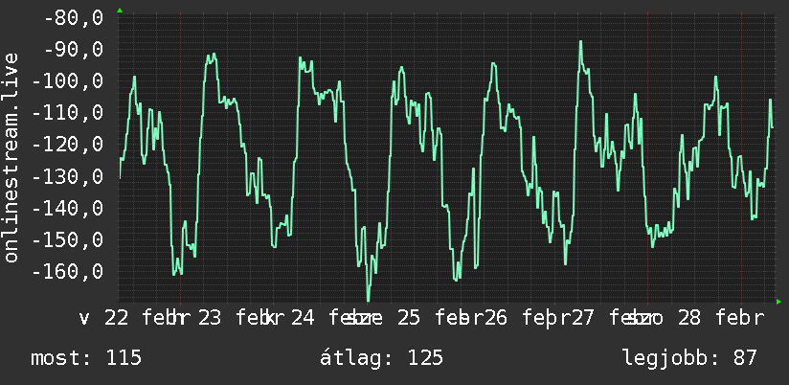The width and height of the screenshot is (789, 385).
Task: Click the -120,0 y-axis label
Action: pyautogui.click(x=67, y=145)
